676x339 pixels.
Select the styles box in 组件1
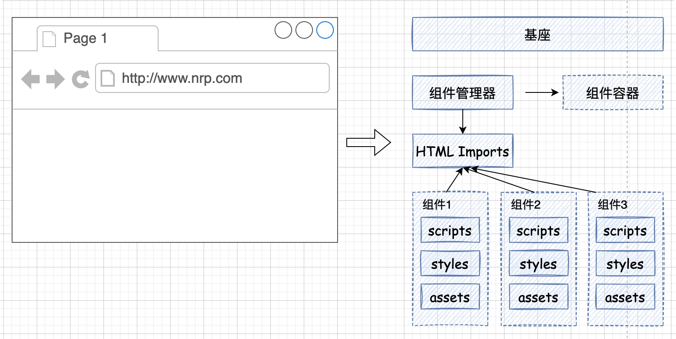pyautogui.click(x=450, y=263)
